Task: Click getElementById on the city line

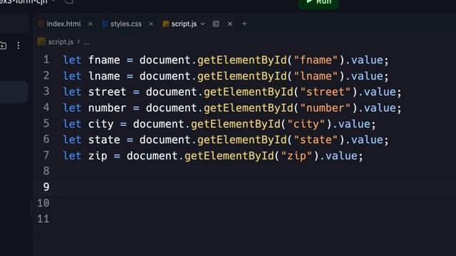Action: tap(236, 124)
